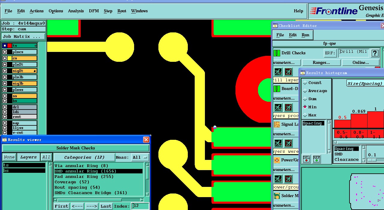Open the Meas All dropdown in Results viewer
Image resolution: width=384 pixels, height=210 pixels.
(140, 157)
